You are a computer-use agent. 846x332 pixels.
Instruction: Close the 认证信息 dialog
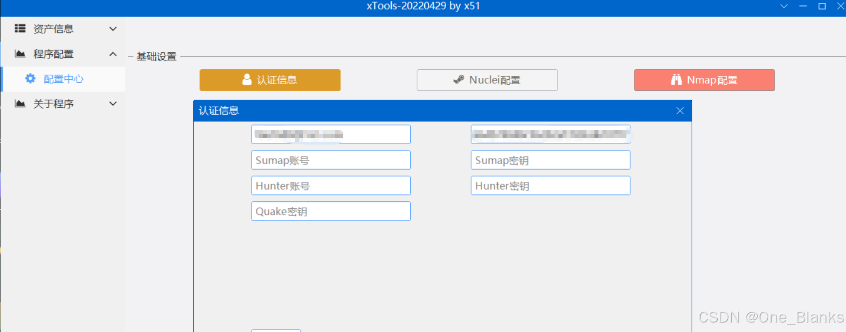pyautogui.click(x=680, y=111)
